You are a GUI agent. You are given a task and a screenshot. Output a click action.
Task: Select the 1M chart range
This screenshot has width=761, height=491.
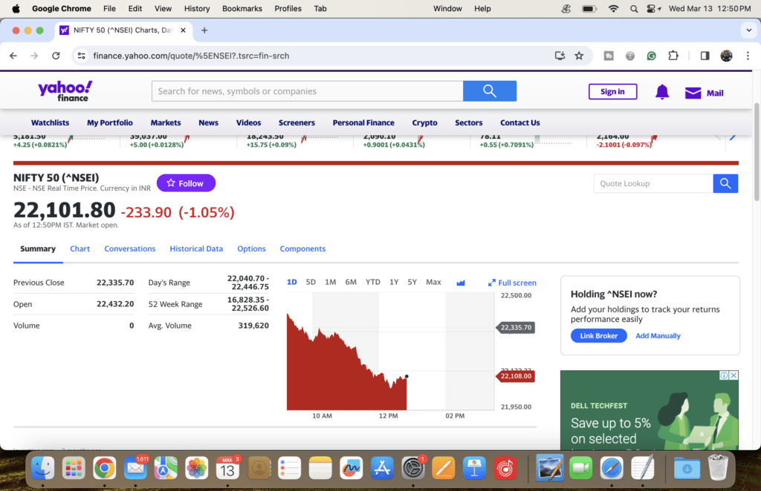331,282
